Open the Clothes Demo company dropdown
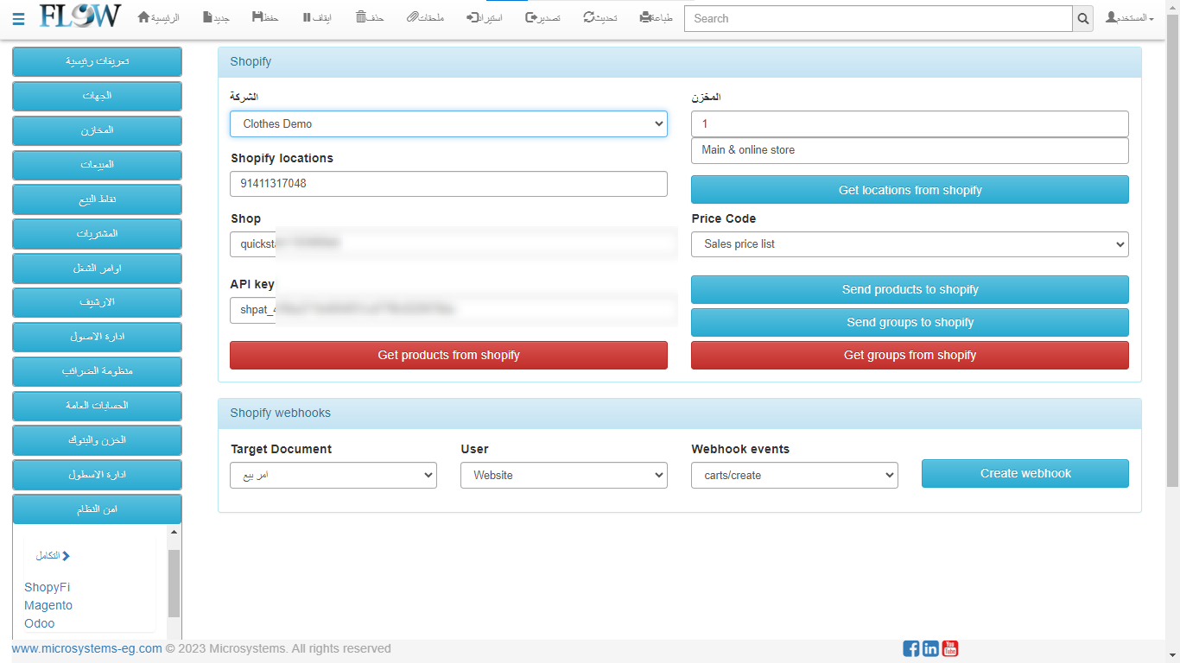 pyautogui.click(x=448, y=123)
